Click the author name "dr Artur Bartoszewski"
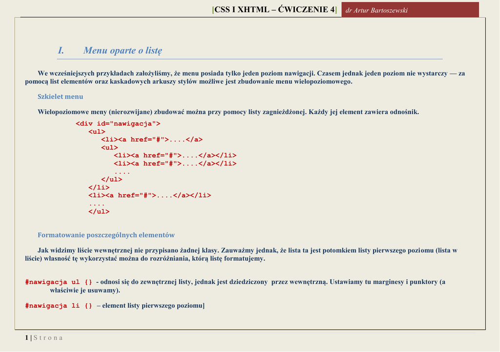 (376, 10)
